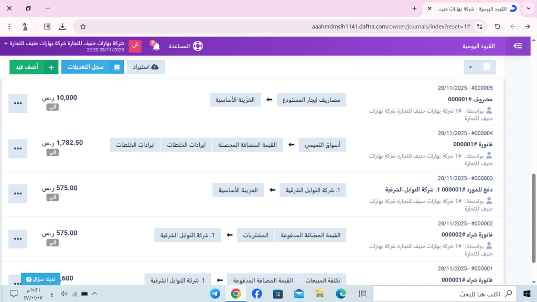The height and width of the screenshot is (302, 537).
Task: Open Task View icon on taskbar
Action: [x=362, y=294]
